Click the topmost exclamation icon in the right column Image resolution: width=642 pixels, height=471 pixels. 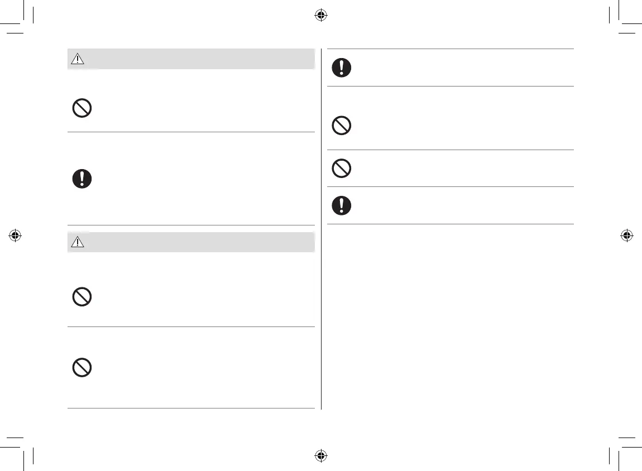pos(342,68)
